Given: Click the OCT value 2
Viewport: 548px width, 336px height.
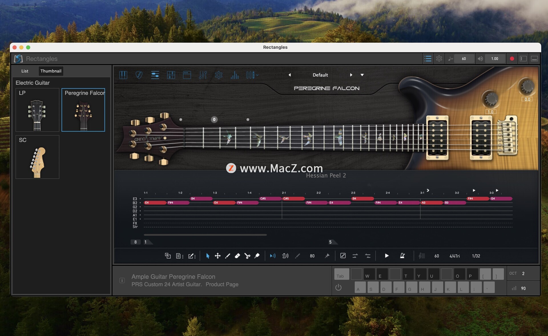Looking at the screenshot, I should click(523, 273).
